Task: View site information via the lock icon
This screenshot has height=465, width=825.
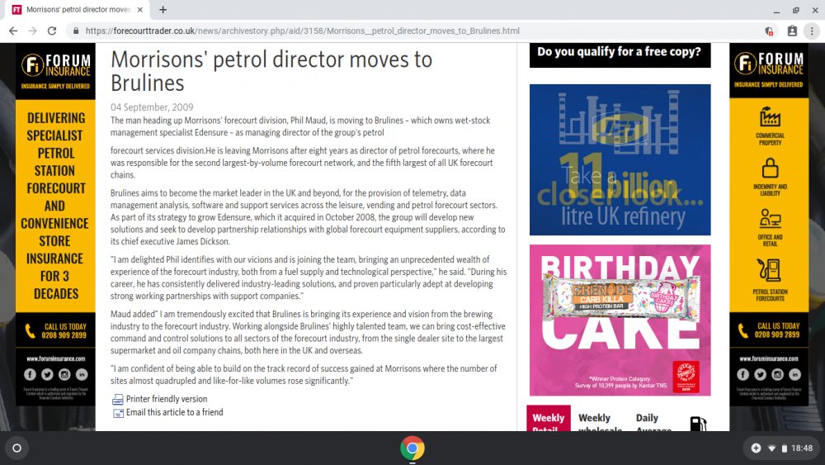Action: tap(76, 31)
